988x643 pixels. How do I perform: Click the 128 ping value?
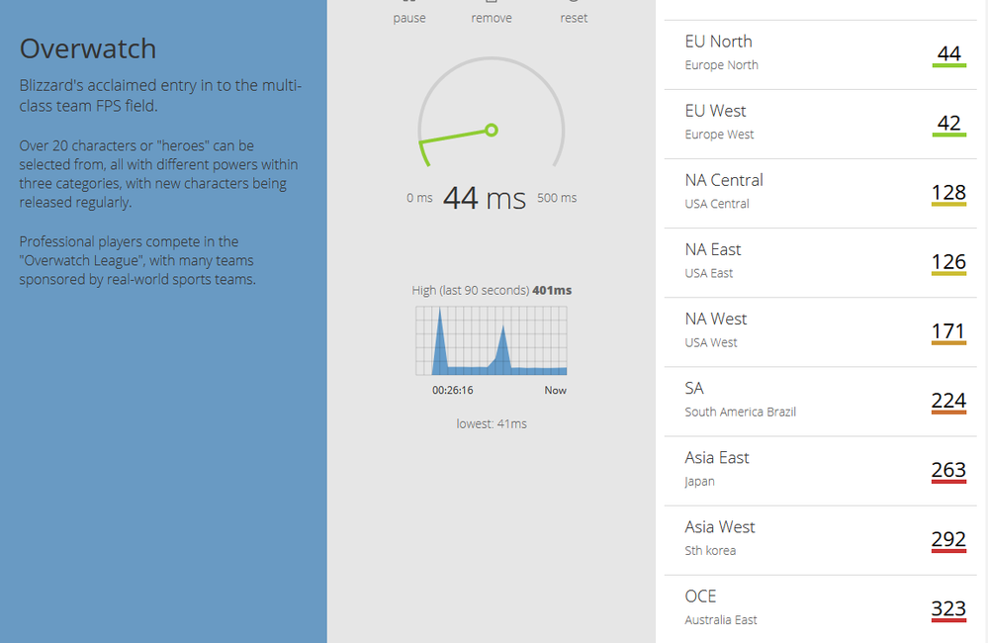click(x=948, y=193)
